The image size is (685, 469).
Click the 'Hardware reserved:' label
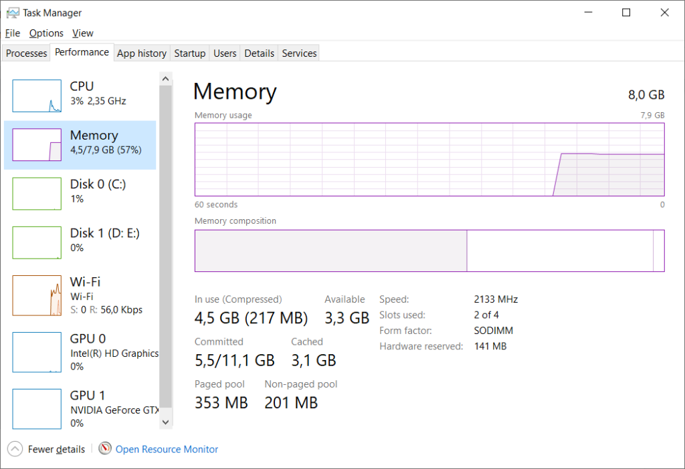[x=421, y=347]
